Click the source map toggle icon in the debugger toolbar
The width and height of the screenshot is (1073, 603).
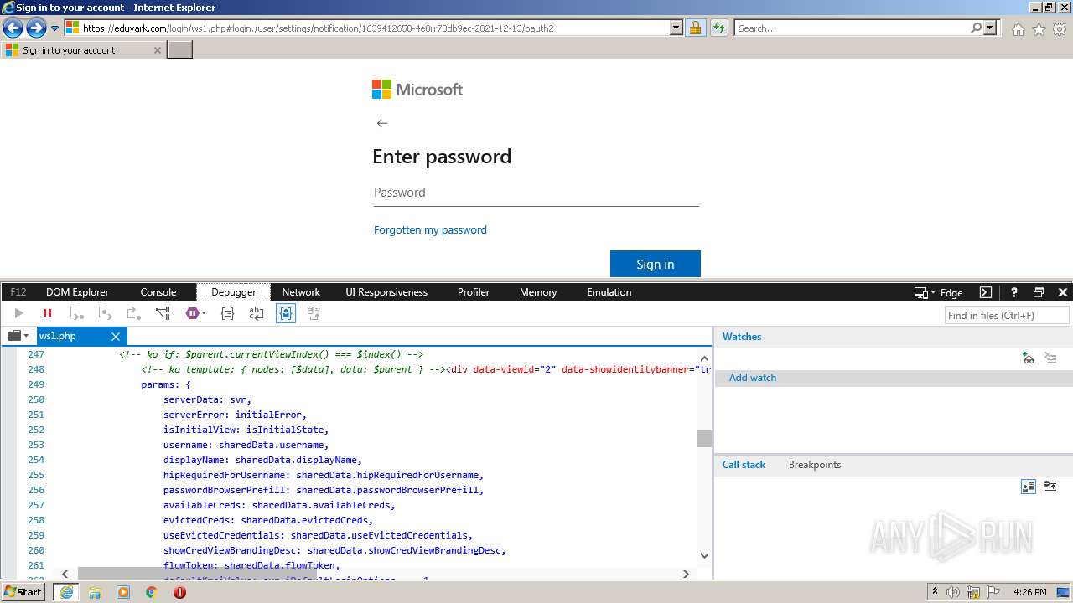[x=314, y=313]
